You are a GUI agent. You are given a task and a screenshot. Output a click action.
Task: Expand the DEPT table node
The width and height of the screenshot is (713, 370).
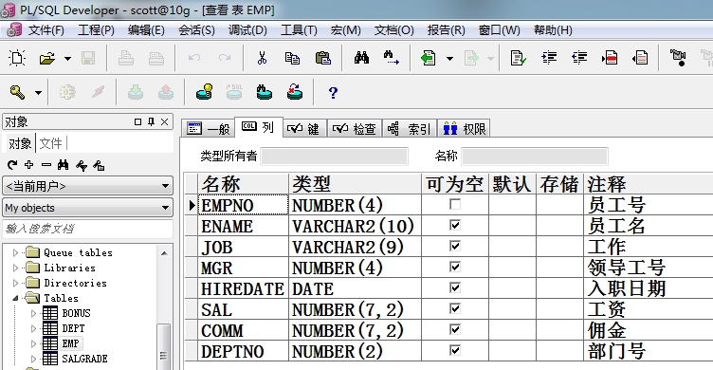tap(33, 328)
